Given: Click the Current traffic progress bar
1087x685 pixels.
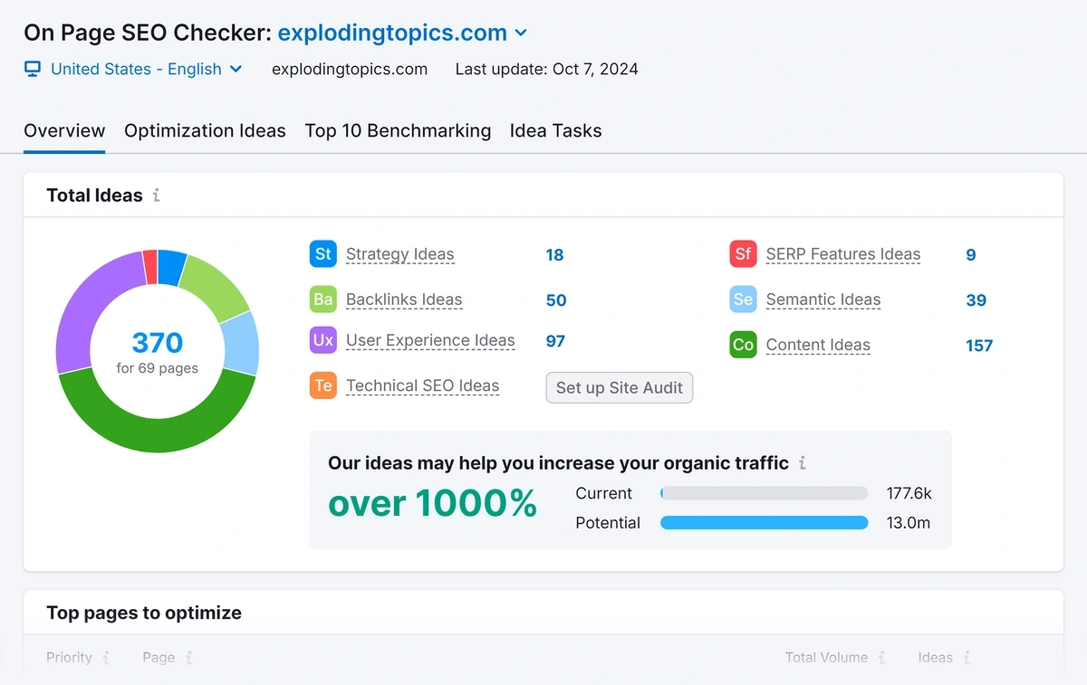Looking at the screenshot, I should click(x=765, y=493).
